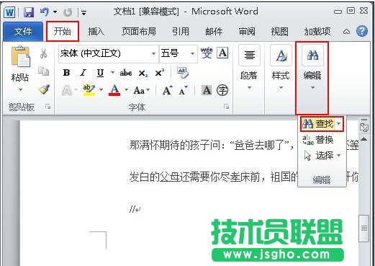Toggle italic formatting
This screenshot has height=266, width=375.
coord(83,73)
